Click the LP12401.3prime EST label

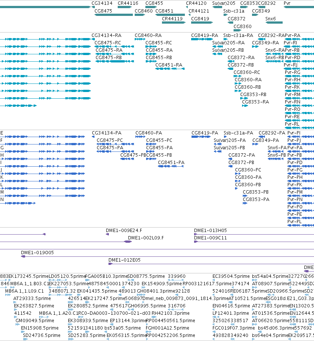click(231, 313)
